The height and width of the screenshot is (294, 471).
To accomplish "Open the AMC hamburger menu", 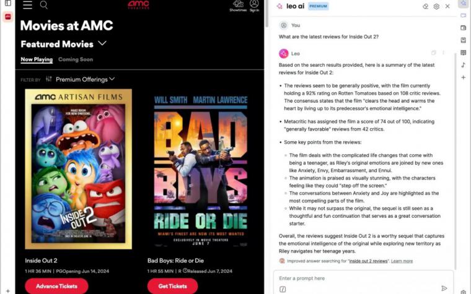I will pyautogui.click(x=27, y=4).
